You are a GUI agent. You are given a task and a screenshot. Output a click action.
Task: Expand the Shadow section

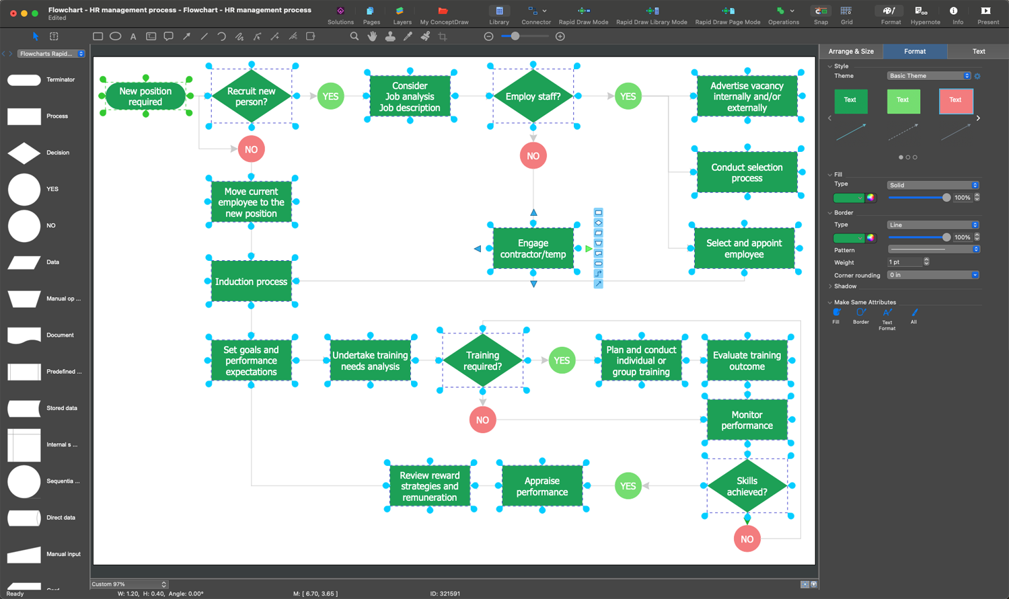pos(830,286)
